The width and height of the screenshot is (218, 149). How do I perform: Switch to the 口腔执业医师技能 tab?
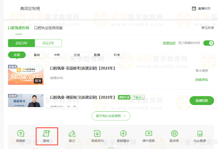[x=48, y=28]
